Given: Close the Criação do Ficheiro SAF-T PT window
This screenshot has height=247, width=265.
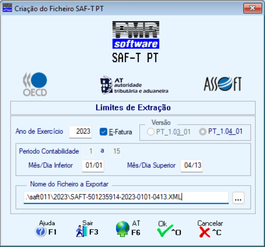Looking at the screenshot, I should (x=253, y=8).
